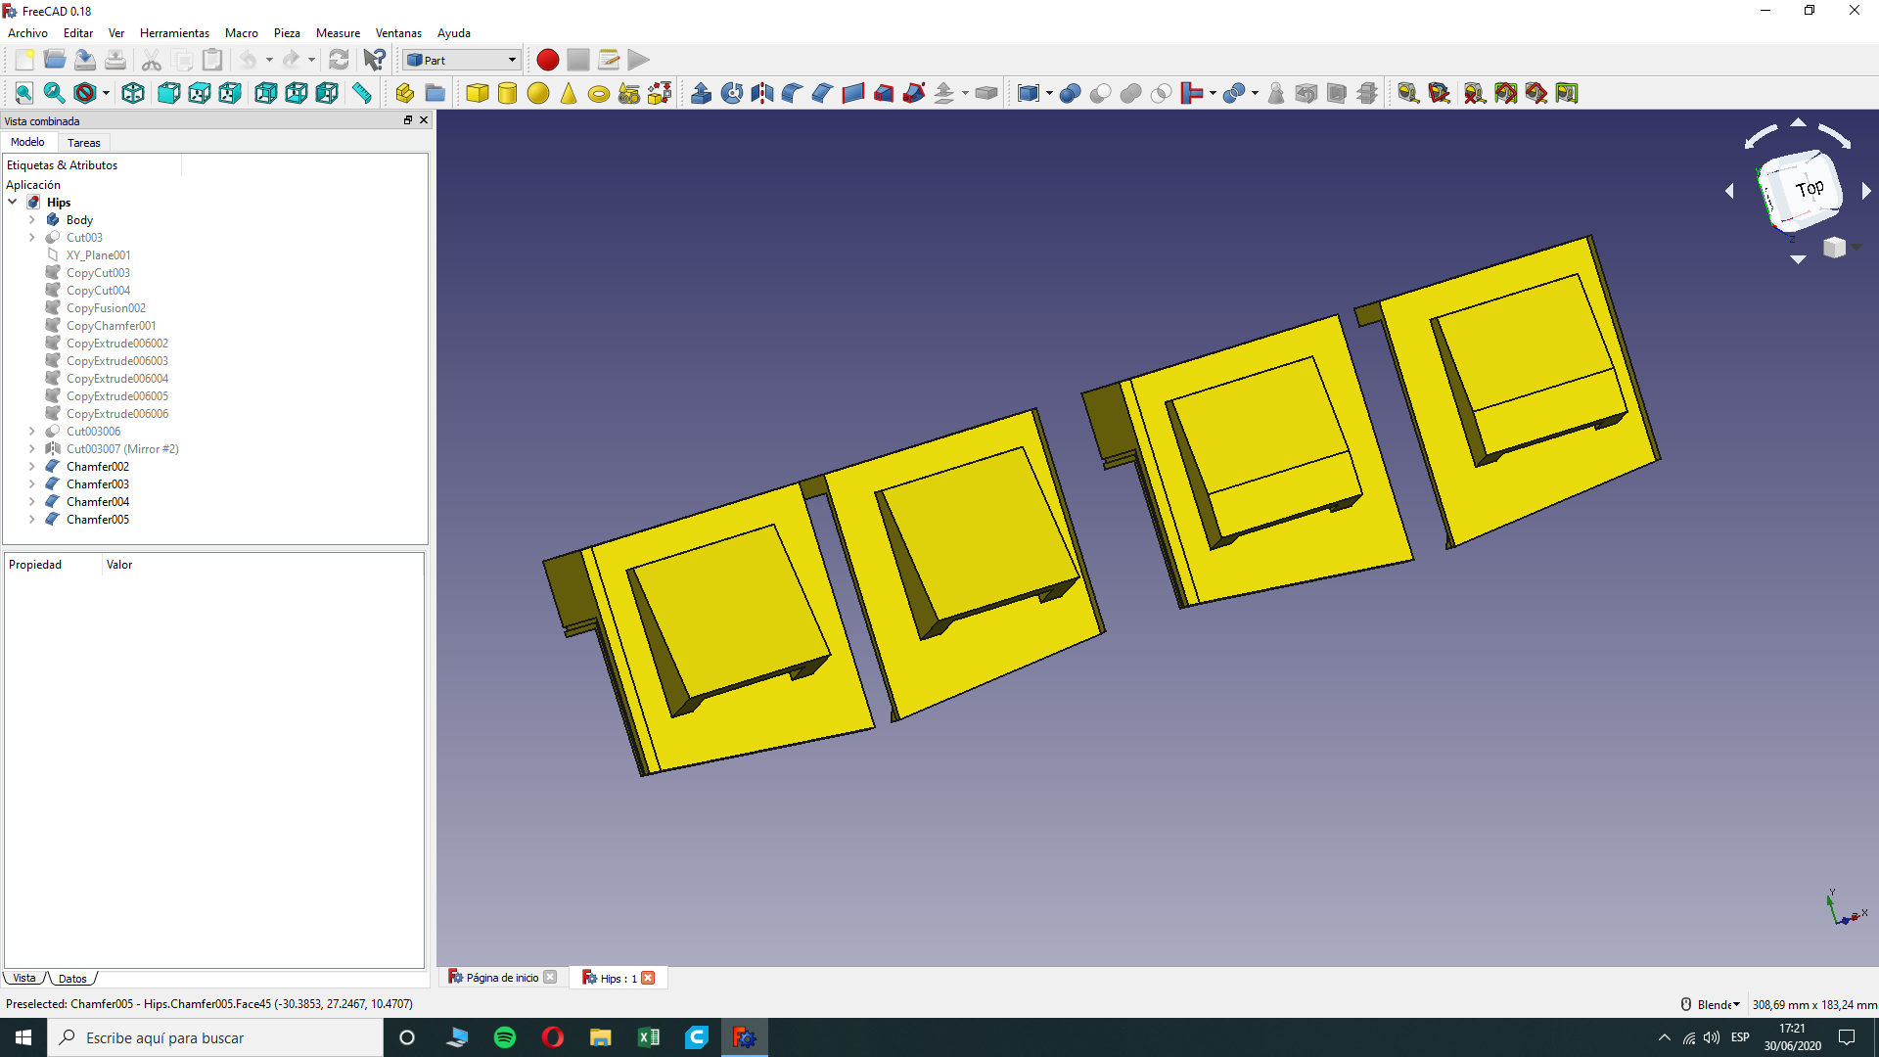
Task: Click the yellow Cube primitive icon
Action: click(478, 93)
